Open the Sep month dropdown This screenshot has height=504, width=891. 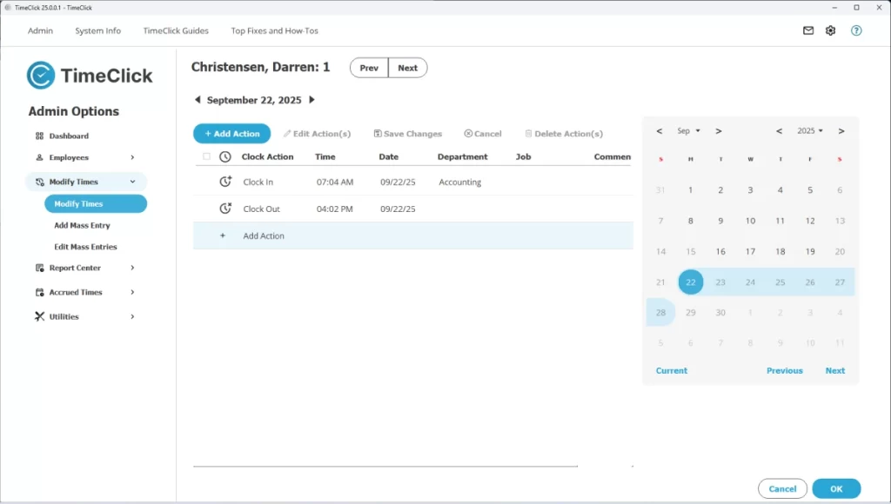pos(688,131)
